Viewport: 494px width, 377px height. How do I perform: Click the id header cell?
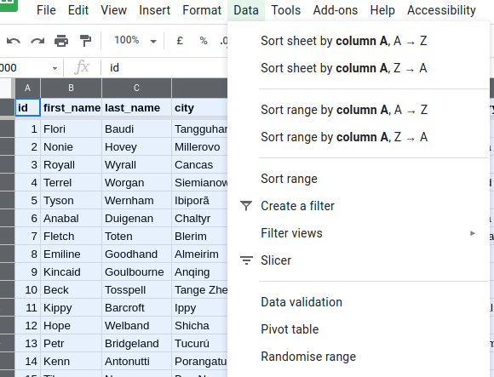[28, 107]
